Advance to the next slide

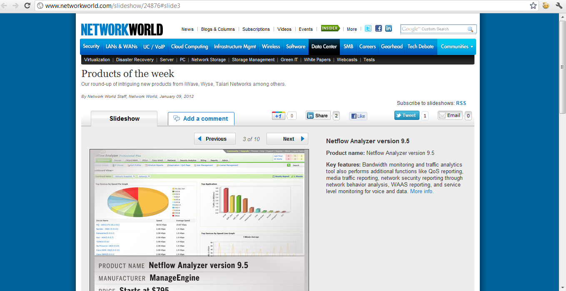coord(287,139)
